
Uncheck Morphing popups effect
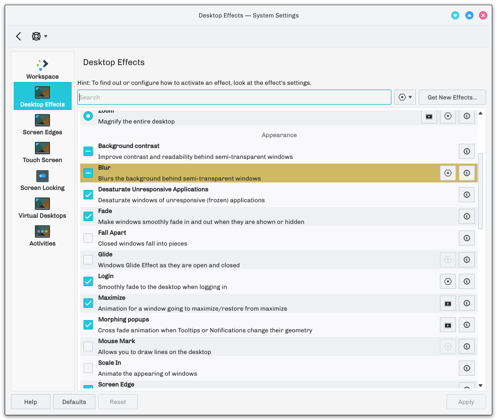(88, 325)
